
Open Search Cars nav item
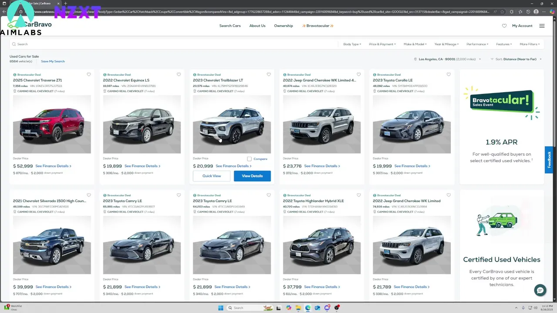230,26
